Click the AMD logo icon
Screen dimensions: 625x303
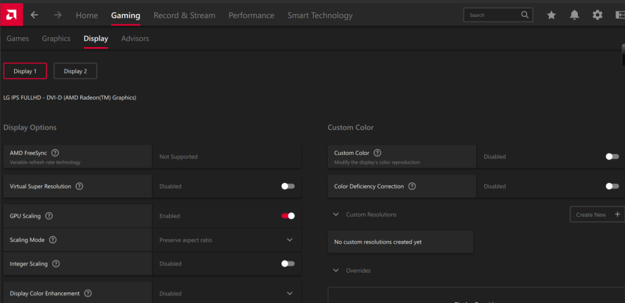tap(11, 14)
